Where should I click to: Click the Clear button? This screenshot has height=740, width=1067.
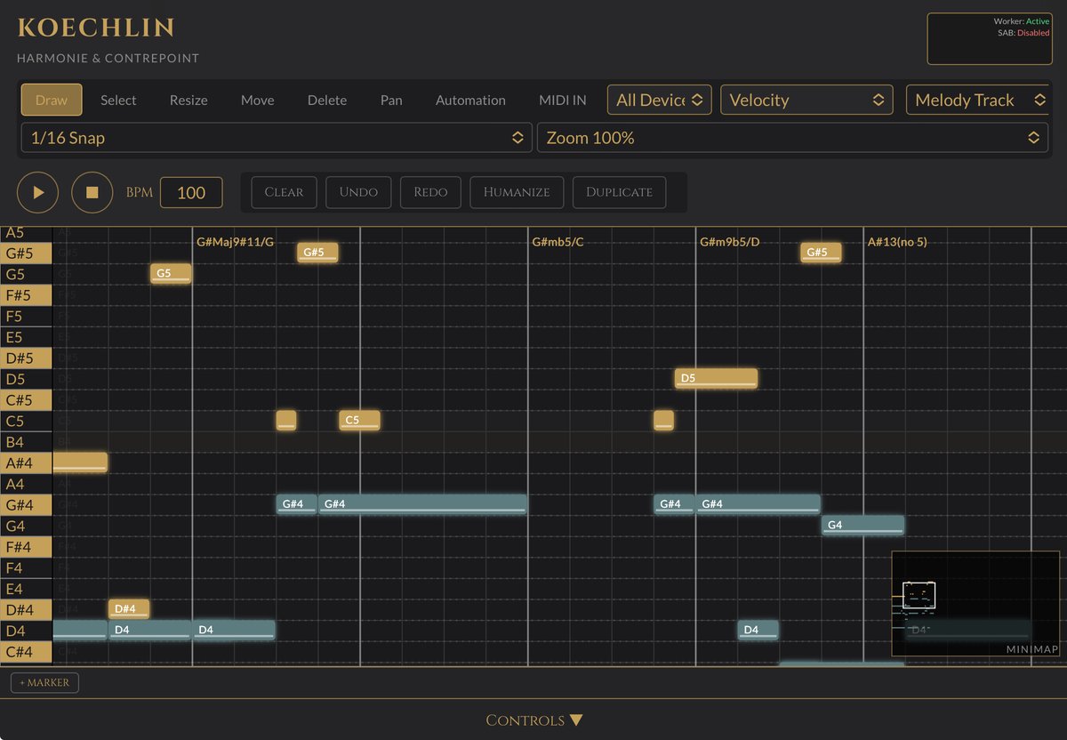(284, 192)
